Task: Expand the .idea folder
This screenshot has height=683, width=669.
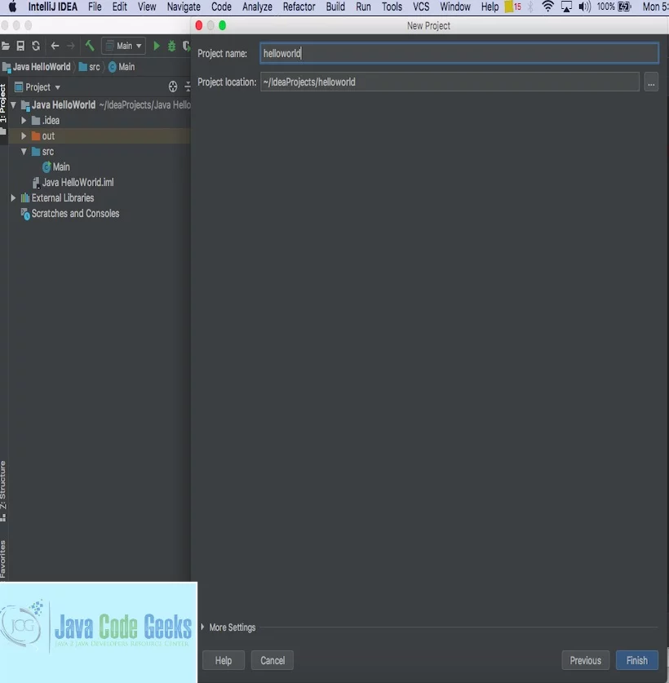Action: click(24, 120)
